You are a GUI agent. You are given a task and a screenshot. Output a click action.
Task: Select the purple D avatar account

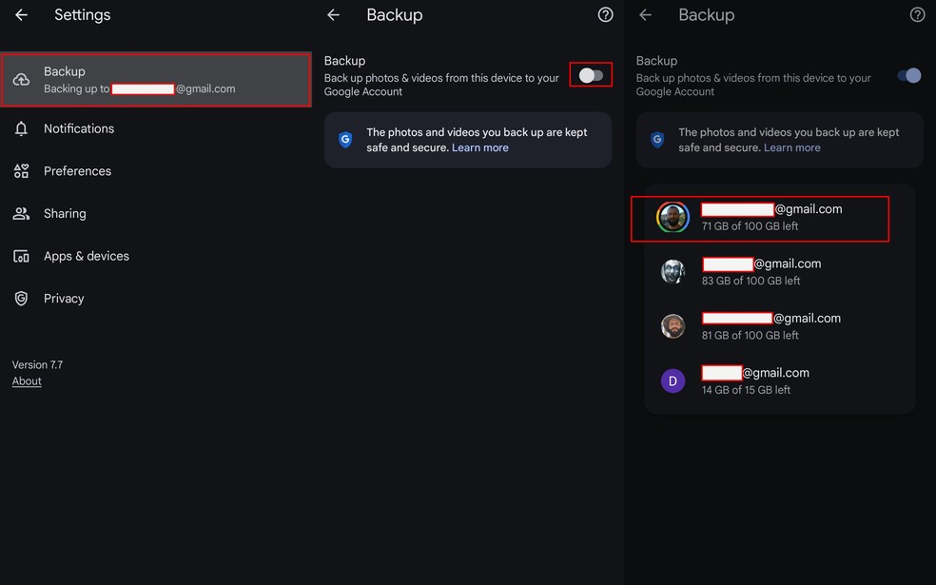[x=673, y=381]
